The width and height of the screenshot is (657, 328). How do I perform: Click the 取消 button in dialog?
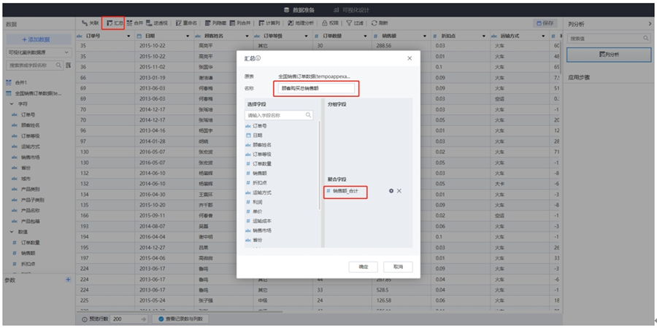(x=398, y=267)
